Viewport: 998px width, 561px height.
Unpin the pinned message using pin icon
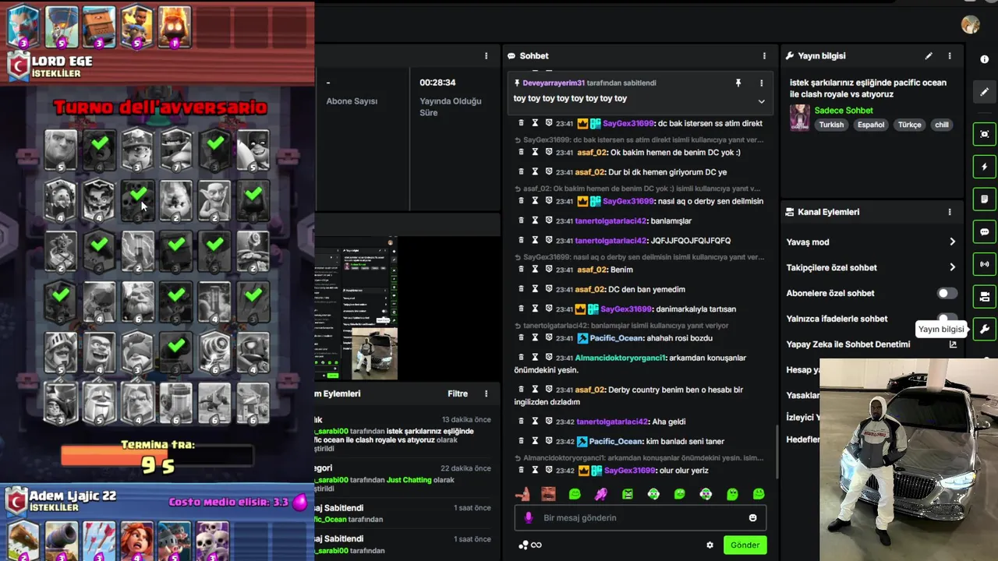click(738, 83)
